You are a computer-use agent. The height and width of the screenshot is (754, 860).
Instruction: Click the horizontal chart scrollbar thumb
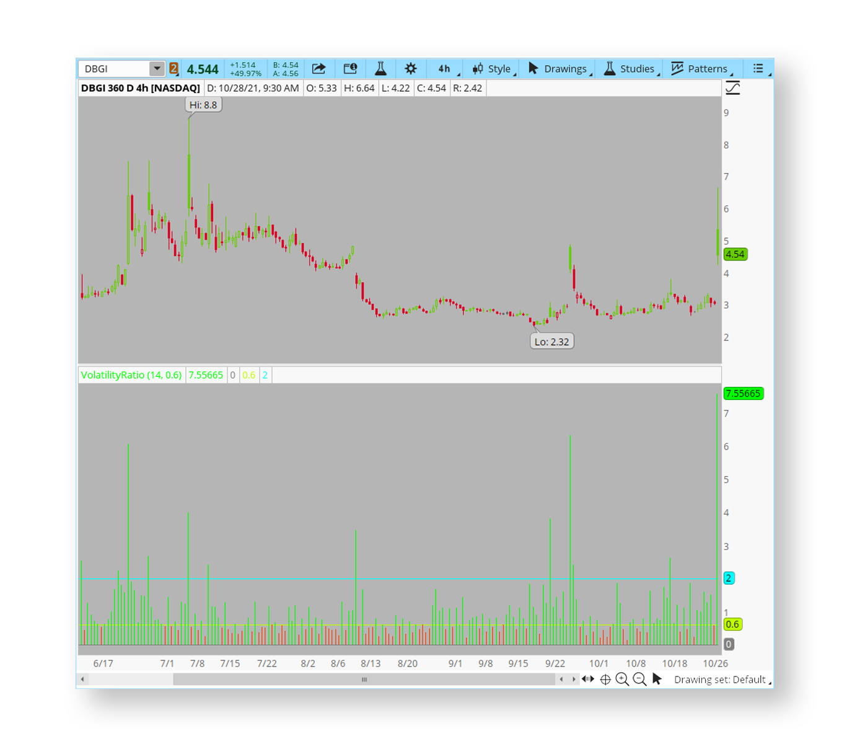tap(364, 680)
